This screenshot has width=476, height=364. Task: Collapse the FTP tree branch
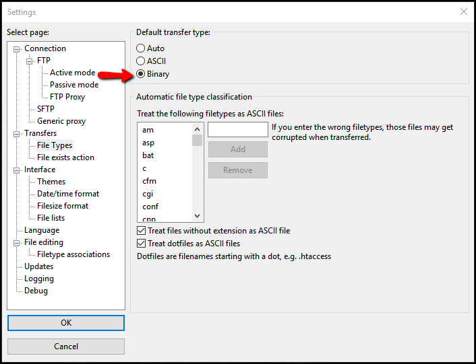(x=30, y=61)
